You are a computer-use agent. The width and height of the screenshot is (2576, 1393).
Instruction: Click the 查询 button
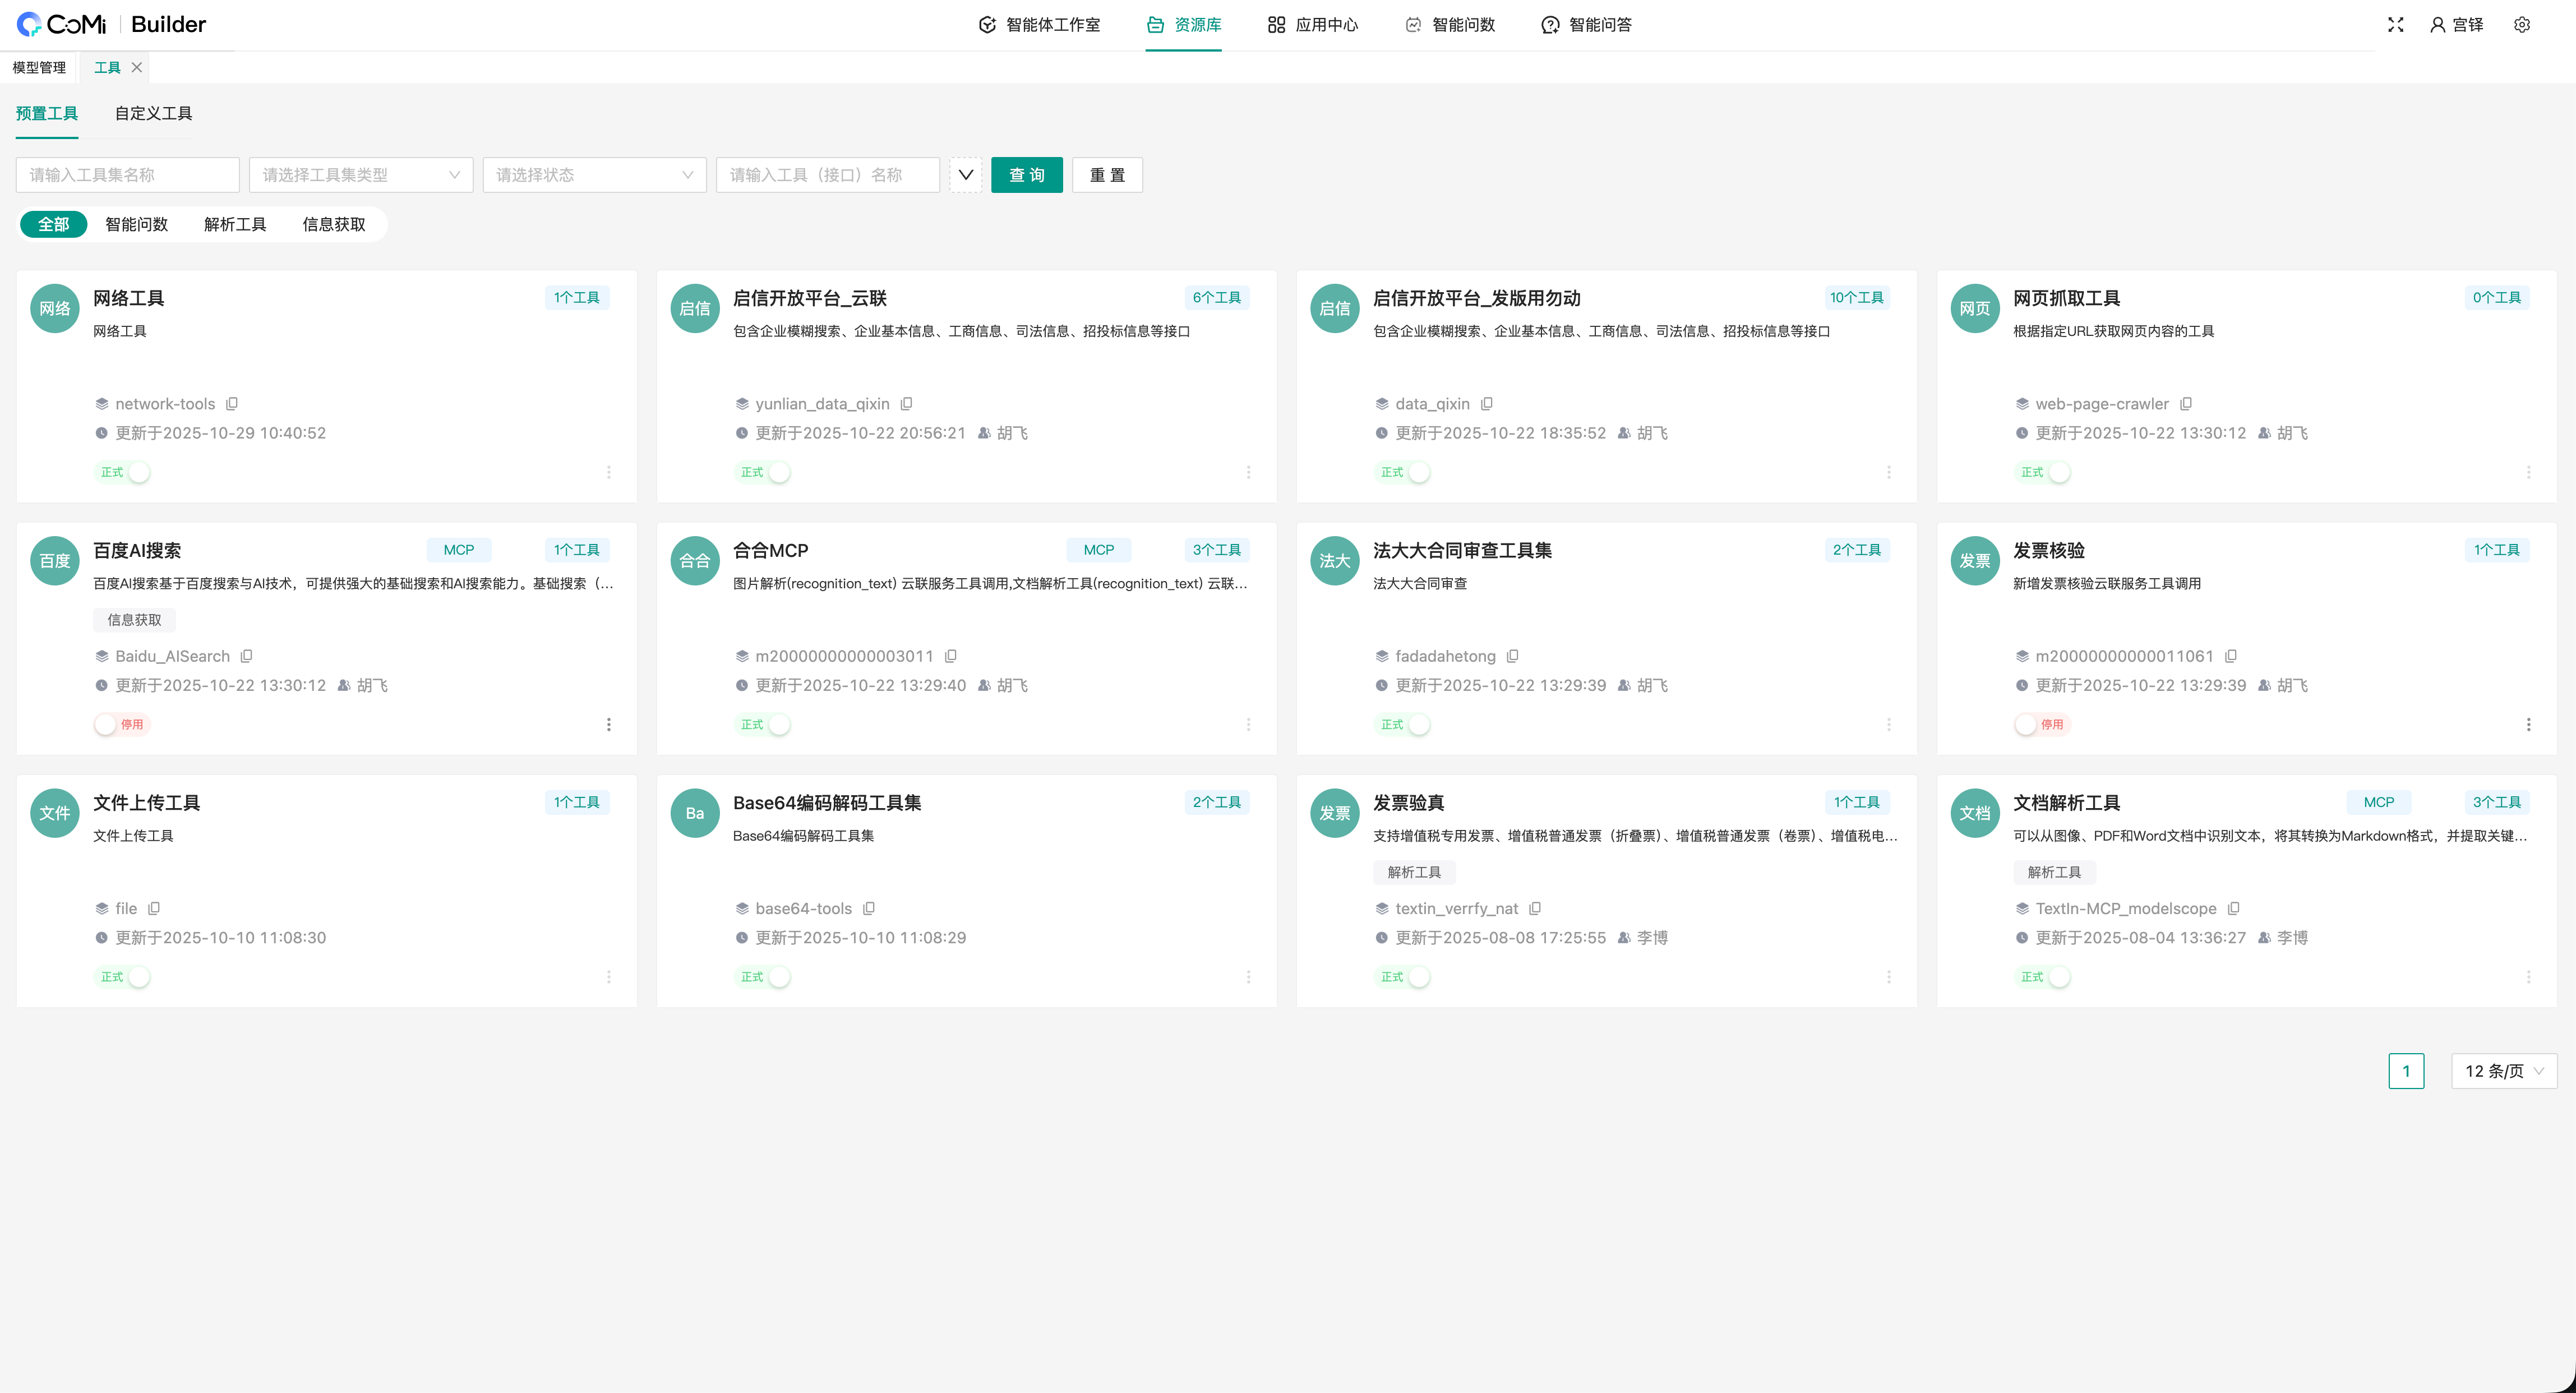[1027, 175]
